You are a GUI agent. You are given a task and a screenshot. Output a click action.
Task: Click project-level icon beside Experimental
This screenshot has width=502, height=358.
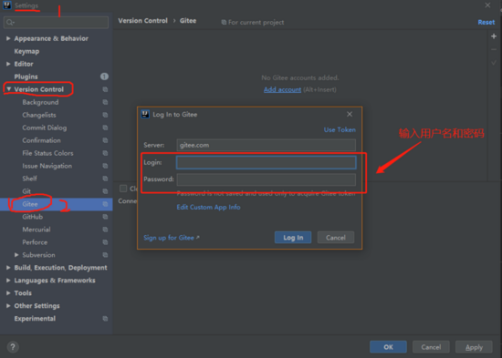pyautogui.click(x=105, y=318)
